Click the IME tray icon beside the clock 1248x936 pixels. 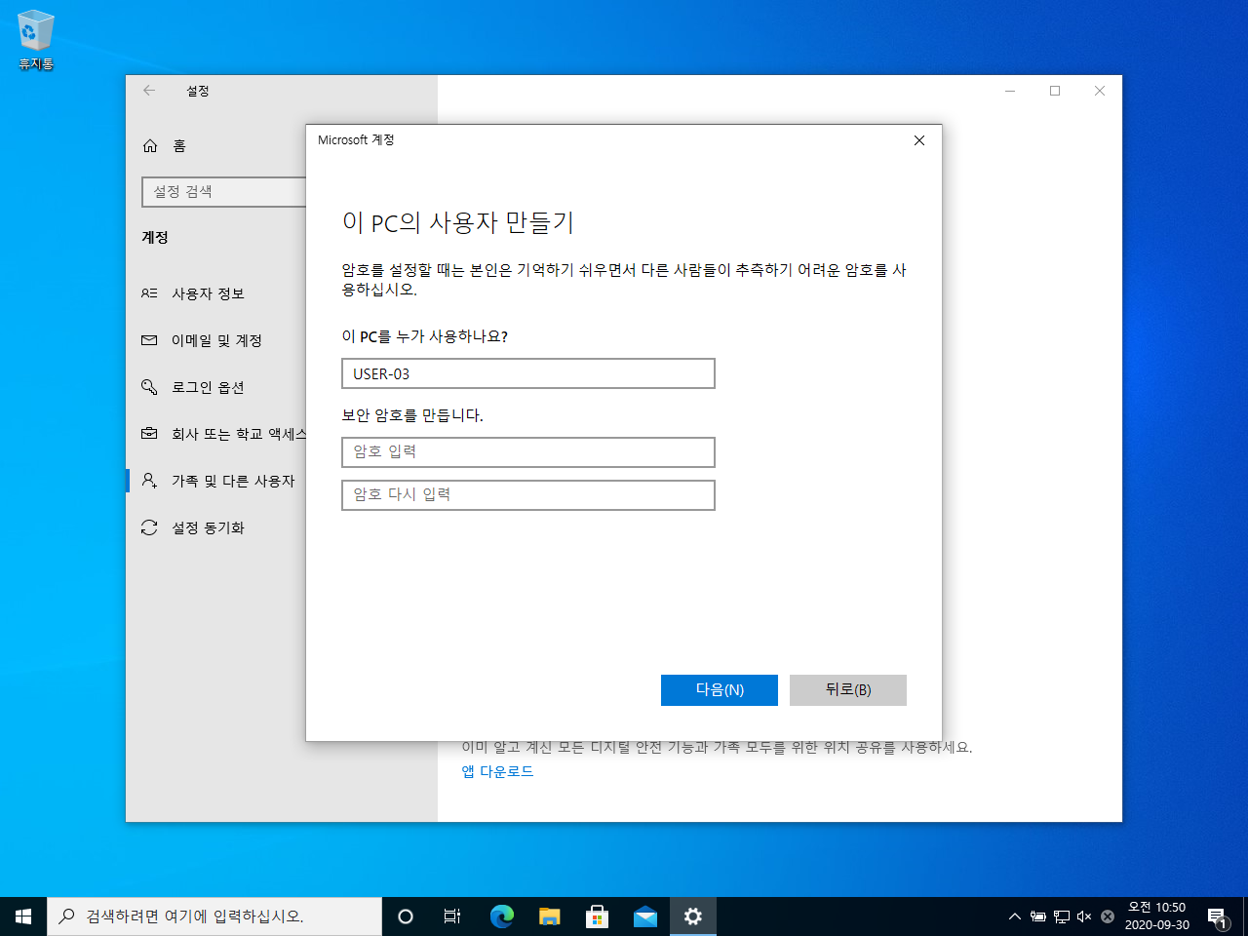pyautogui.click(x=1108, y=916)
